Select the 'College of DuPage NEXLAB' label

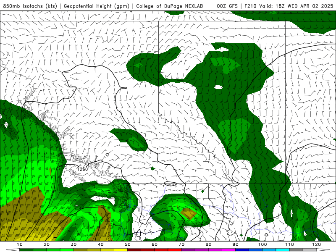(x=170, y=6)
